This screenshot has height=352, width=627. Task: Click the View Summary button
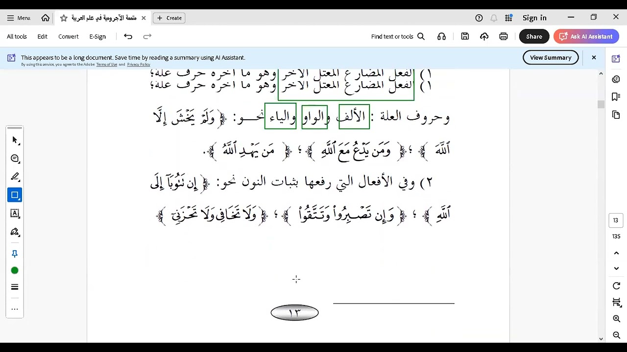tap(551, 58)
